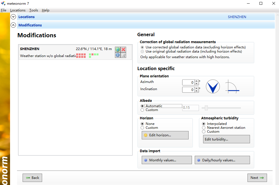Click the globe map icon for SHENZHEN
The height and width of the screenshot is (185, 279).
tap(118, 50)
